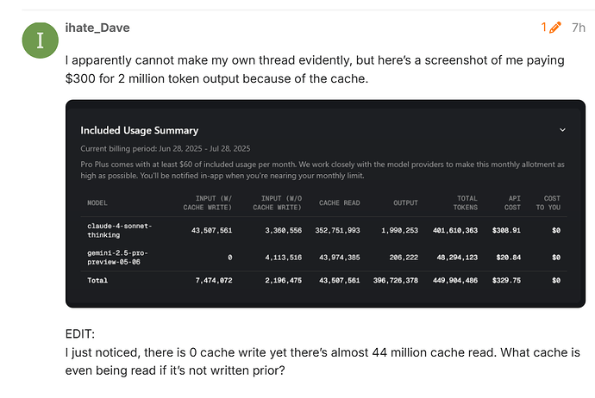595x398 pixels.
Task: Click the COST TO YOU column header
Action: coord(548,202)
